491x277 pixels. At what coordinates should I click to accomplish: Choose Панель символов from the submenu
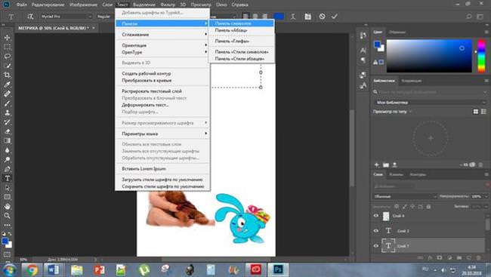[242, 23]
